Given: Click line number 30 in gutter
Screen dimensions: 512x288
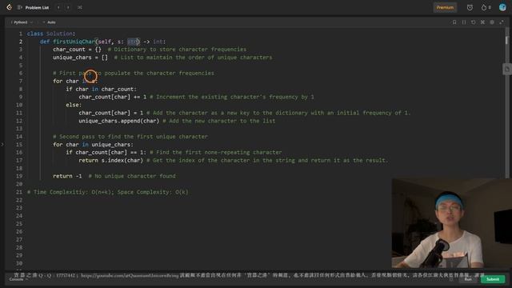Looking at the screenshot, I should (19, 263).
